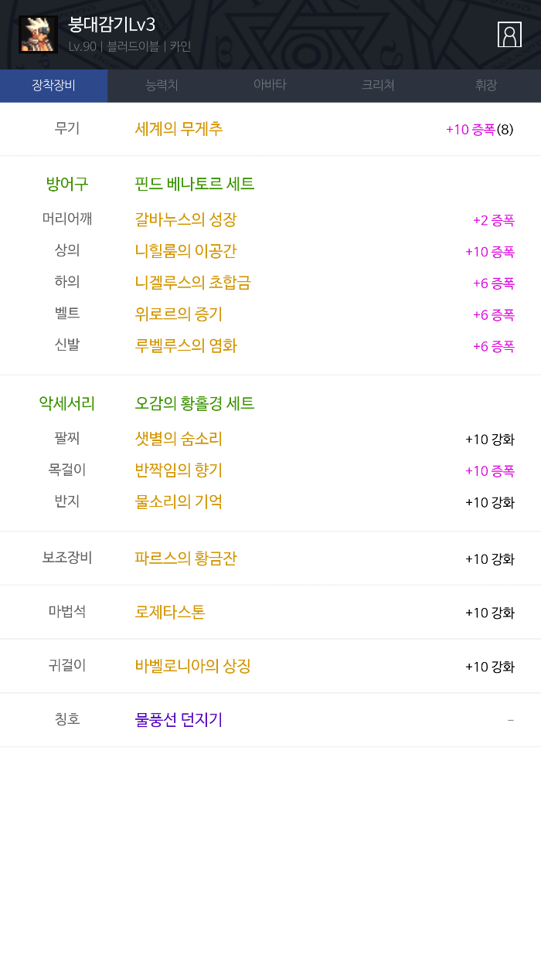
Task: Open top armor 니힐룸의 이공간
Action: coord(185,251)
